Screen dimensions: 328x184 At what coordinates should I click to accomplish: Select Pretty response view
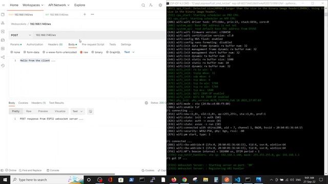16,111
